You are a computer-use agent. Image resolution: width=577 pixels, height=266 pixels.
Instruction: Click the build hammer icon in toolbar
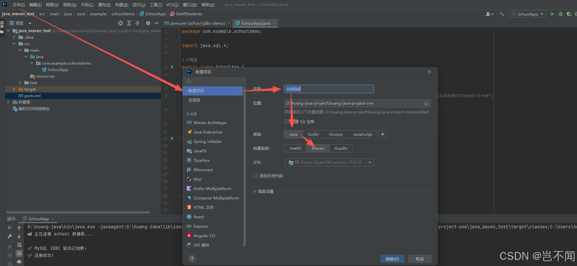[x=502, y=14]
